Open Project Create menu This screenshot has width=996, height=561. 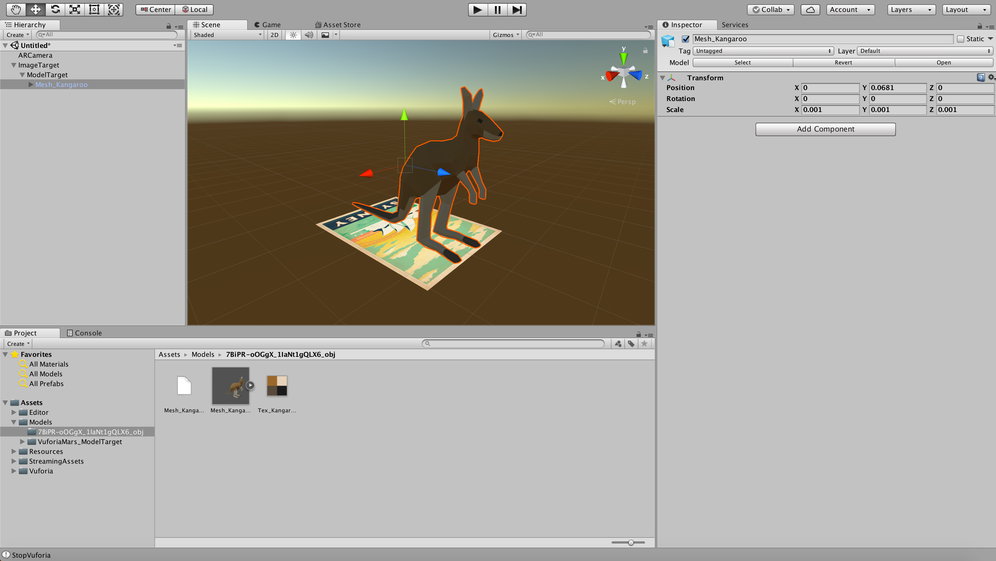tap(18, 343)
